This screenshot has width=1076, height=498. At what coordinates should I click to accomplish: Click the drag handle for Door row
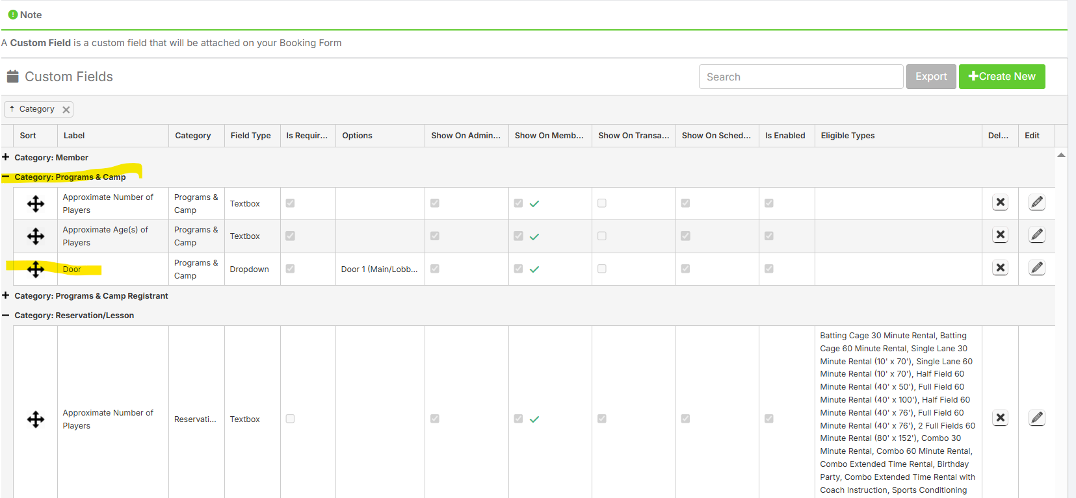(x=36, y=269)
